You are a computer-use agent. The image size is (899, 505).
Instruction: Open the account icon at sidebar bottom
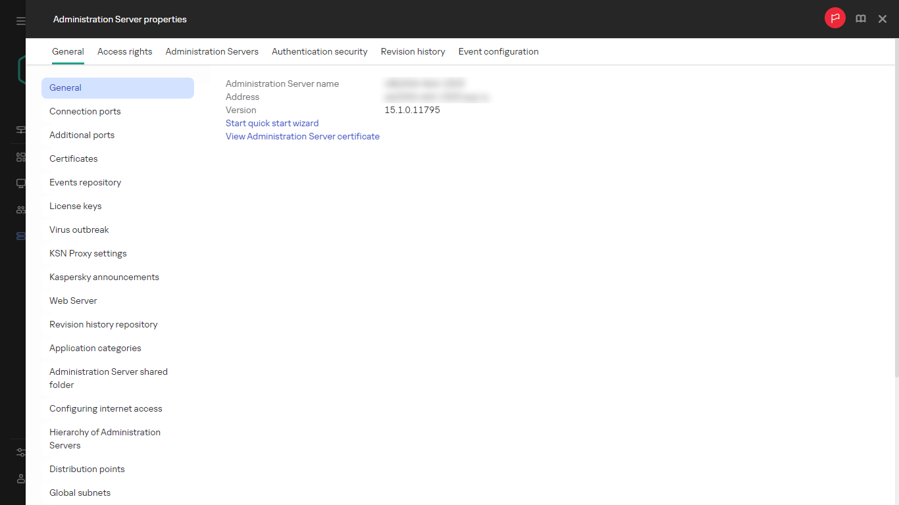(20, 479)
